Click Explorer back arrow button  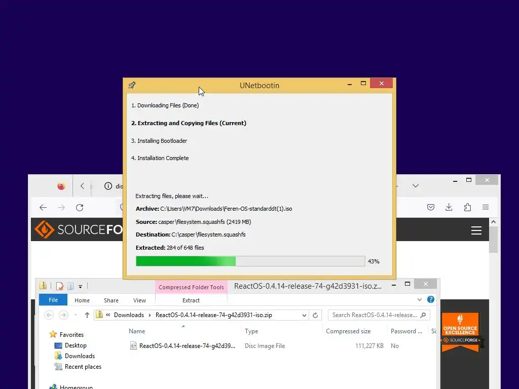click(49, 315)
